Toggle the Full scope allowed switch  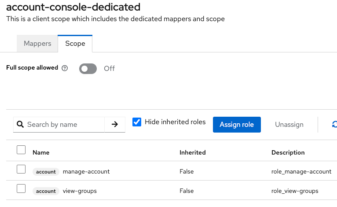[88, 69]
